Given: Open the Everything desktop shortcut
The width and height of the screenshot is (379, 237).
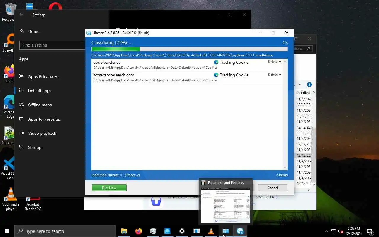Looking at the screenshot, I should (9, 43).
